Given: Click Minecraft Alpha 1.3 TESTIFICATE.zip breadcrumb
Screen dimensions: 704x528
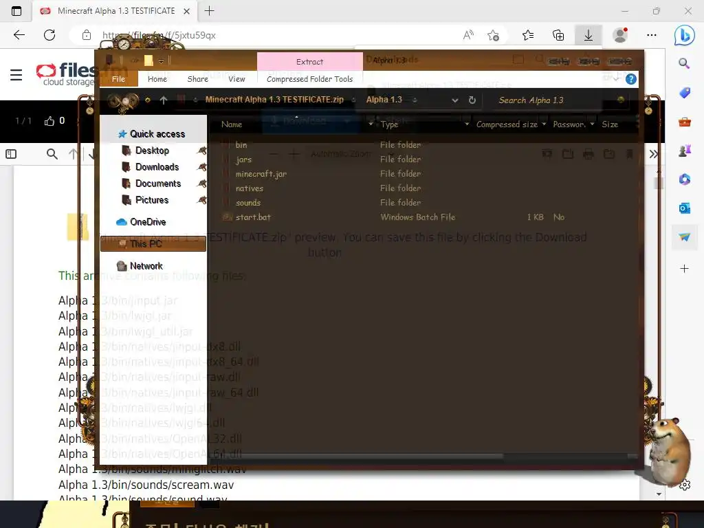Looking at the screenshot, I should 274,100.
